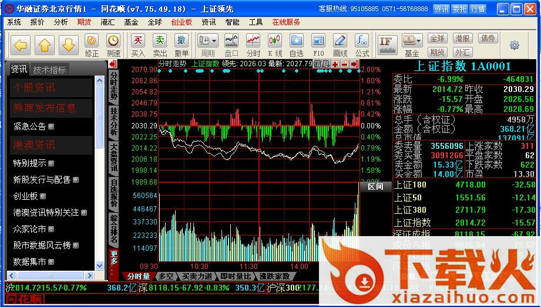
Task: Select 券商发布信息 in sidebar
Action: (51, 108)
